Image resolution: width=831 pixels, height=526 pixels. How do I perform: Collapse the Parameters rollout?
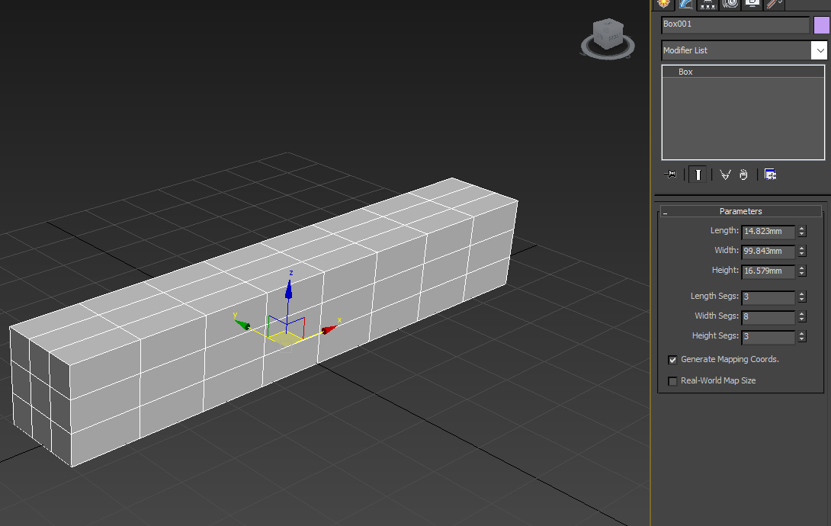[740, 211]
